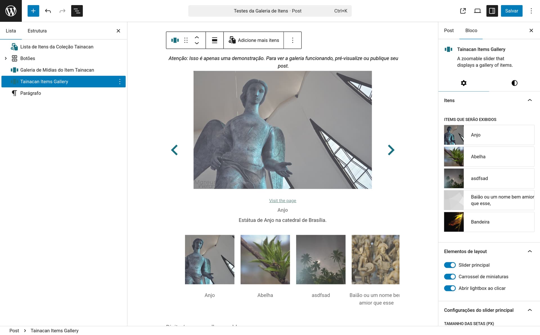Select the Baião ou um nome item
This screenshot has width=540, height=335.
click(489, 200)
